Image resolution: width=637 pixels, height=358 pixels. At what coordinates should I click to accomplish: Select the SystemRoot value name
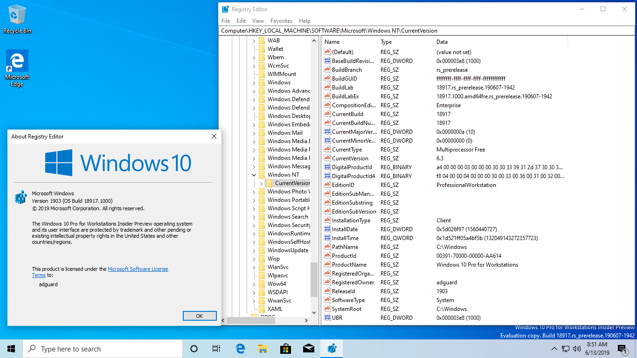tap(346, 309)
